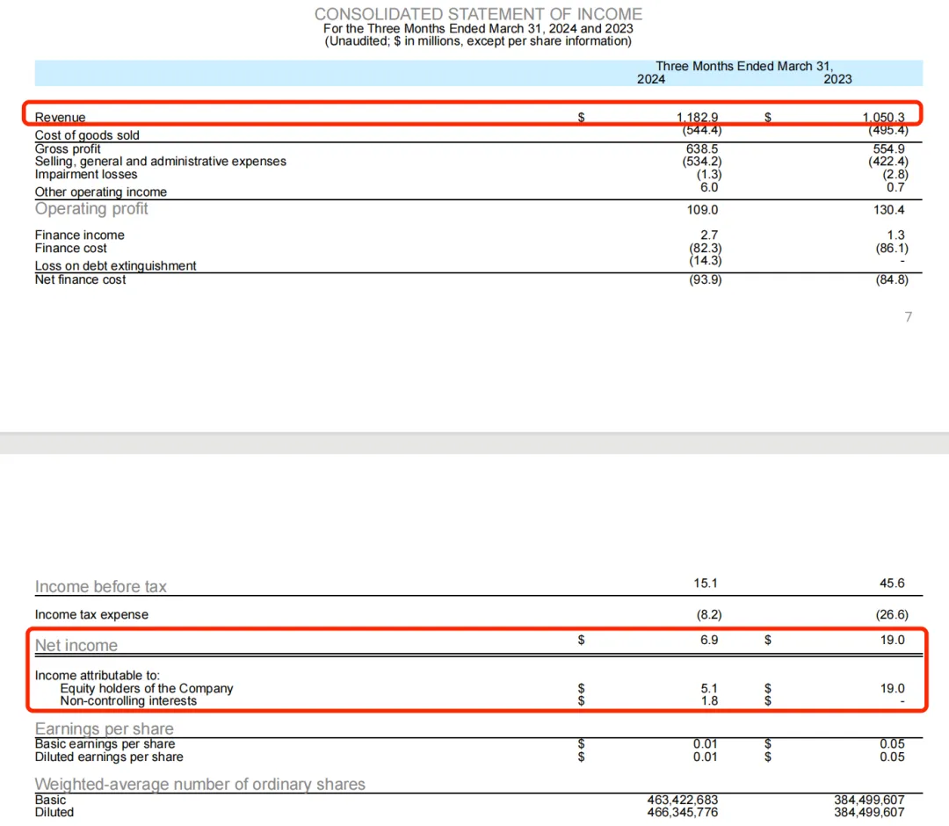Select the 'CONSOLIDATED STATEMENT OF INCOME' title

(478, 14)
